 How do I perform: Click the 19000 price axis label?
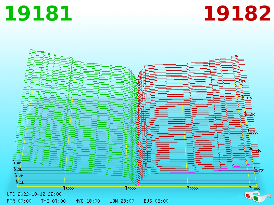130,189
